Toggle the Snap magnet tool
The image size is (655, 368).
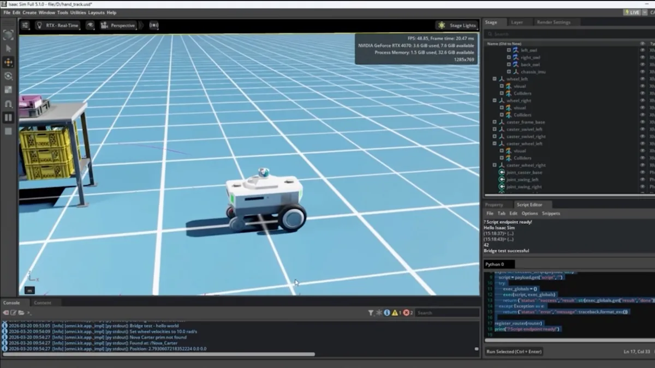click(x=8, y=103)
